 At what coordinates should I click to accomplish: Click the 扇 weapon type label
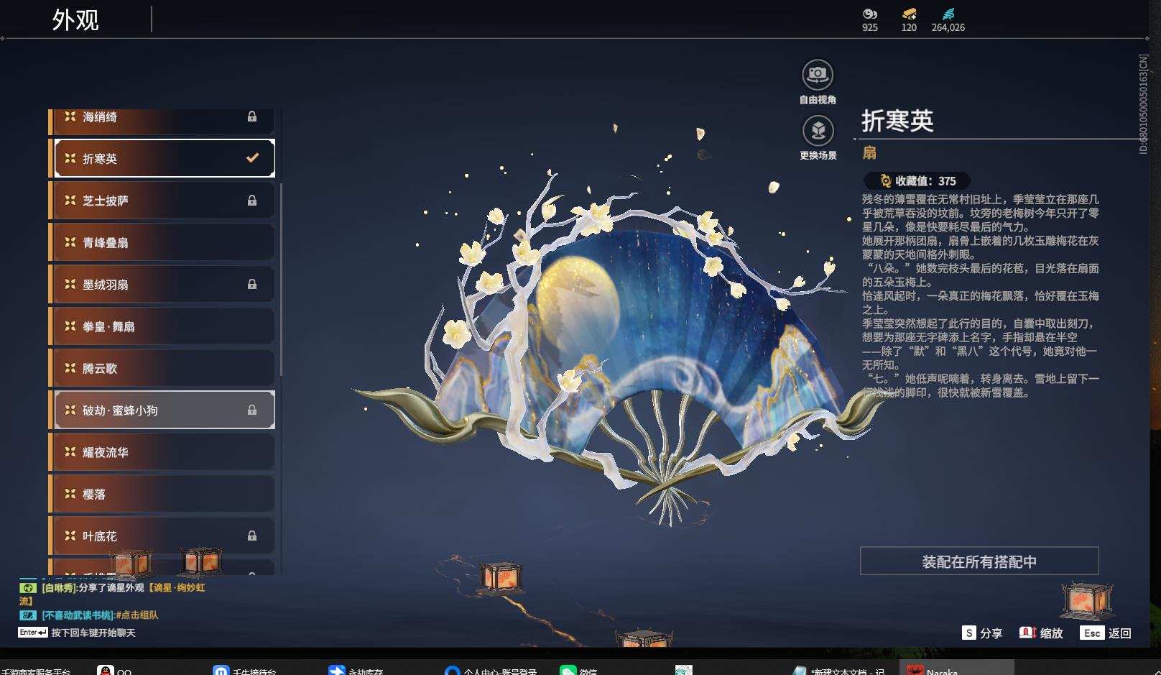pyautogui.click(x=869, y=152)
